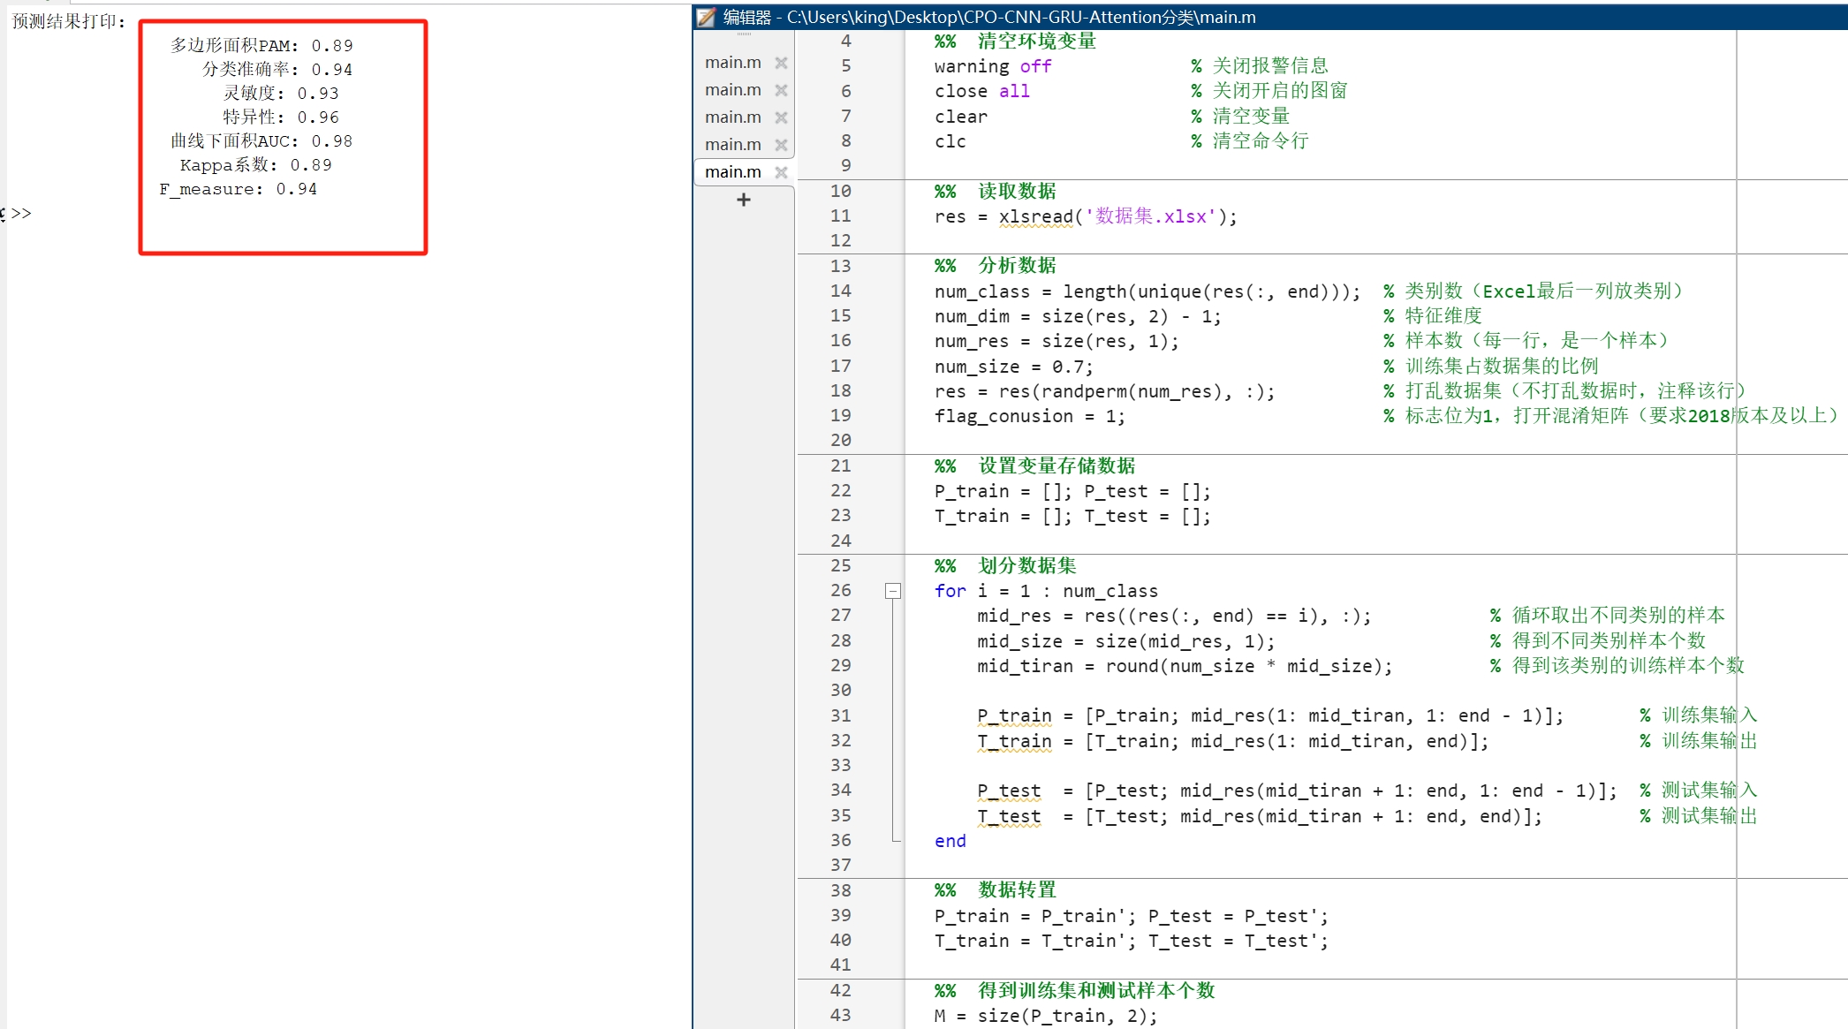The height and width of the screenshot is (1029, 1848).
Task: Click the command window prompt >>
Action: tap(21, 213)
